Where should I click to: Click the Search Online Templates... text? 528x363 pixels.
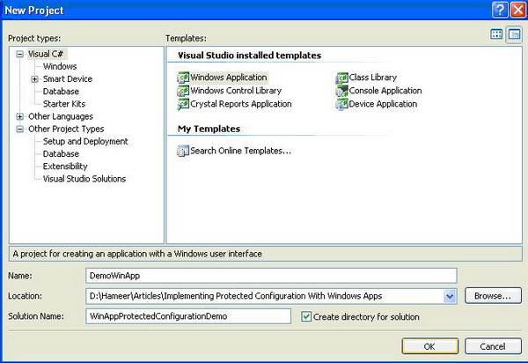coord(241,151)
